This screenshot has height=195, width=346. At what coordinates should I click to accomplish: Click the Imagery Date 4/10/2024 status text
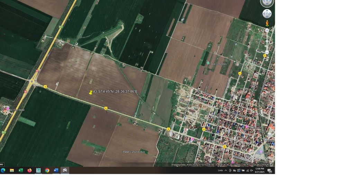(x=184, y=165)
